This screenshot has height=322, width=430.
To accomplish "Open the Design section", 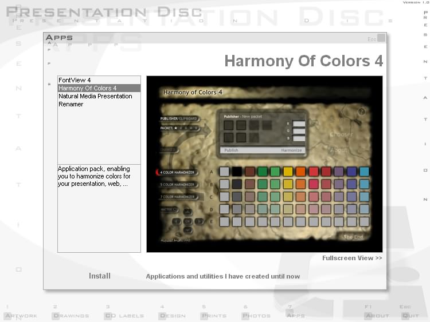I will [x=173, y=316].
